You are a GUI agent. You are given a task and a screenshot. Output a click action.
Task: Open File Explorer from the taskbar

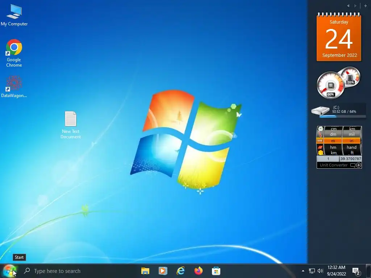[x=145, y=271]
